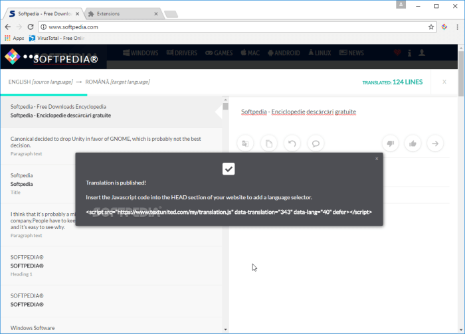Select the Windows Software segment
465x334 pixels.
pyautogui.click(x=111, y=325)
